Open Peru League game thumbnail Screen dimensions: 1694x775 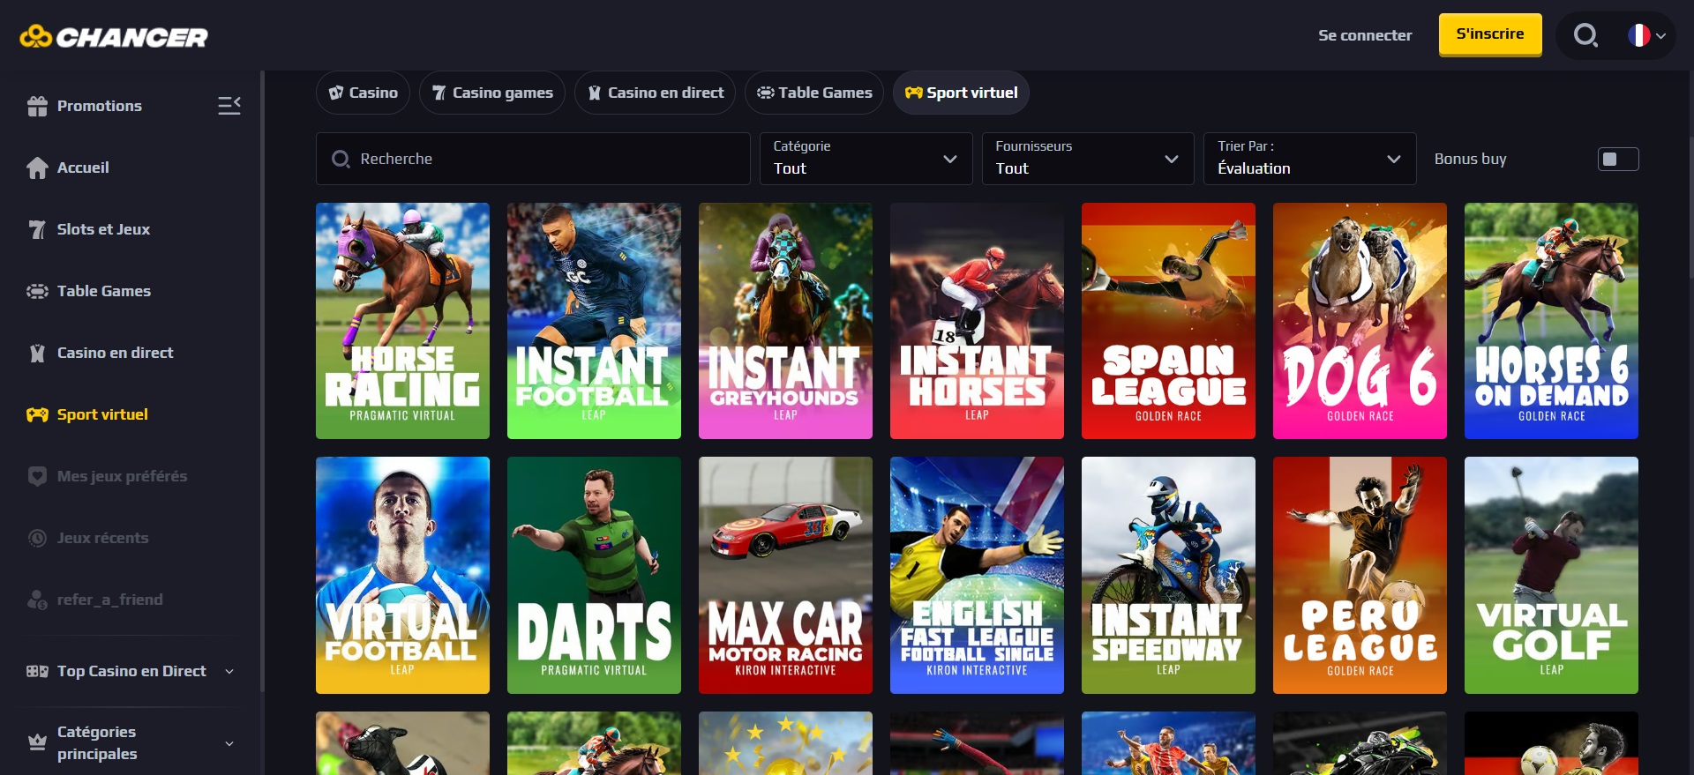1360,575
